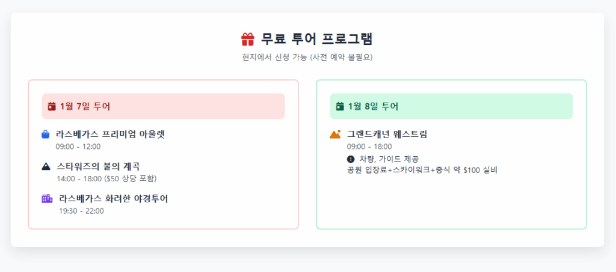Click the calendar icon beside 1월 7일 투어
616x272 pixels.
[x=52, y=106]
